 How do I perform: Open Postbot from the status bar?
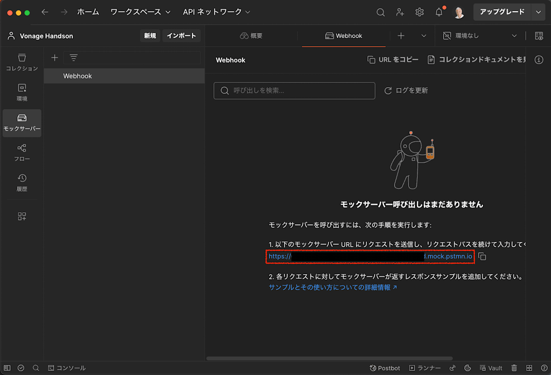(x=385, y=368)
